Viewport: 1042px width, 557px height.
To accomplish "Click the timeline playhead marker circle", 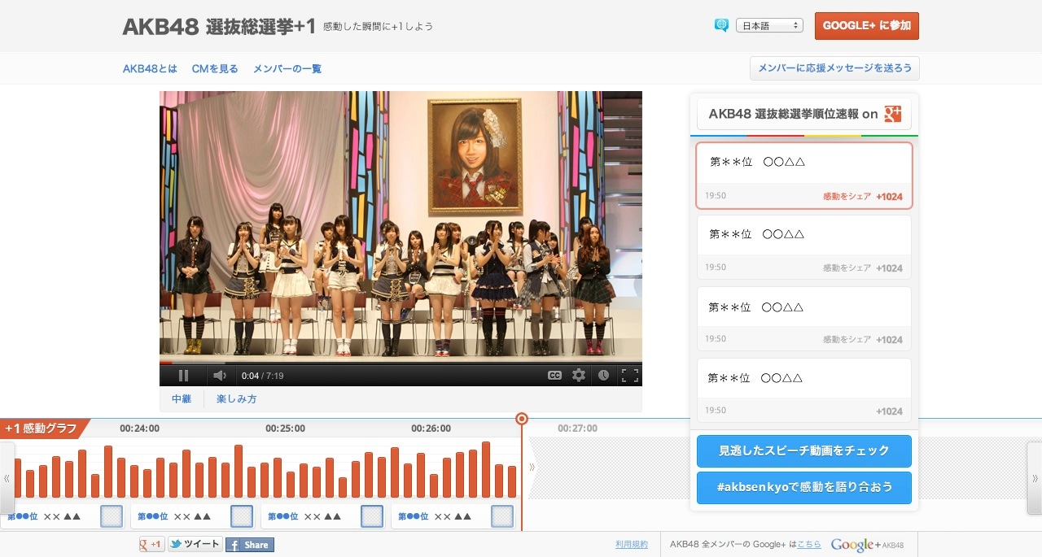I will [x=522, y=419].
